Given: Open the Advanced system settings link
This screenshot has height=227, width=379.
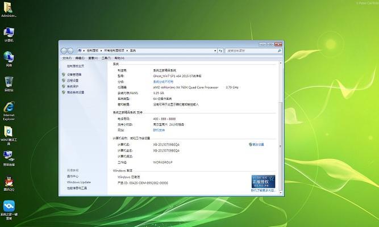Looking at the screenshot, I should [x=76, y=93].
